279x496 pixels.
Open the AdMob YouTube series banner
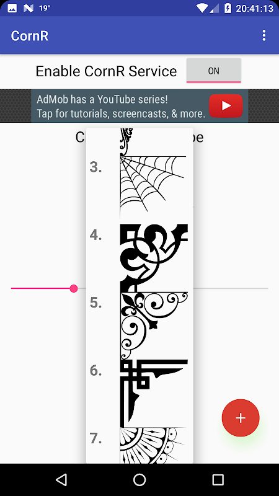click(139, 105)
